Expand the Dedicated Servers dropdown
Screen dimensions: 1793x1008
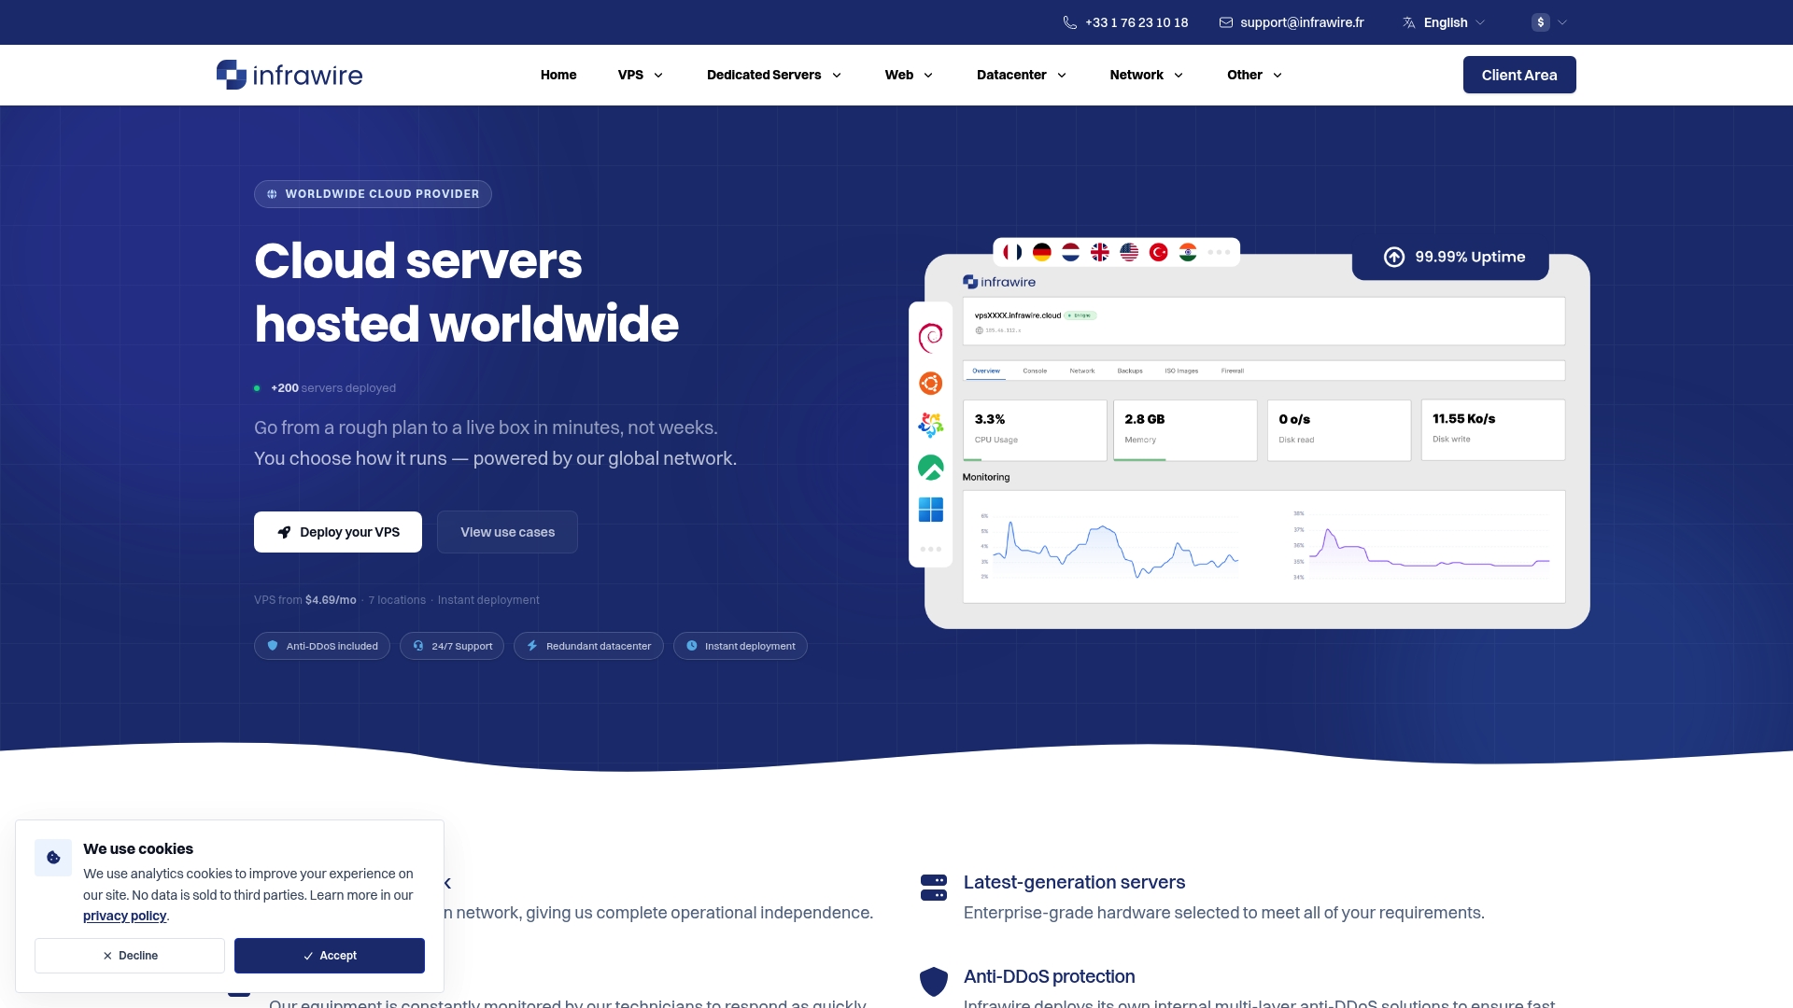pos(774,75)
